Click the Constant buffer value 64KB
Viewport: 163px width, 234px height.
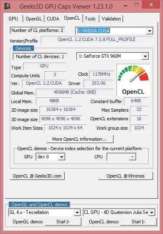(136, 101)
